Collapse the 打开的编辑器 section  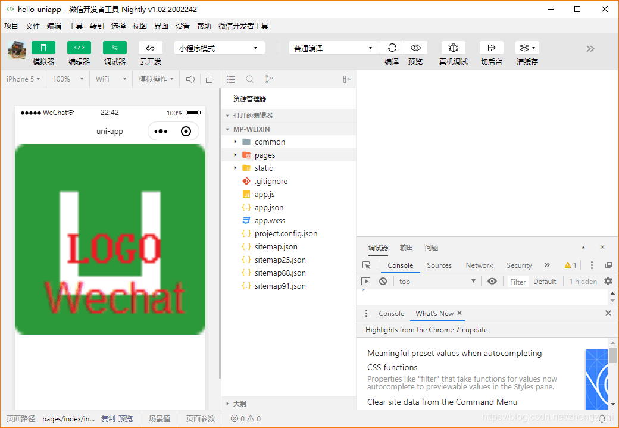(289, 115)
